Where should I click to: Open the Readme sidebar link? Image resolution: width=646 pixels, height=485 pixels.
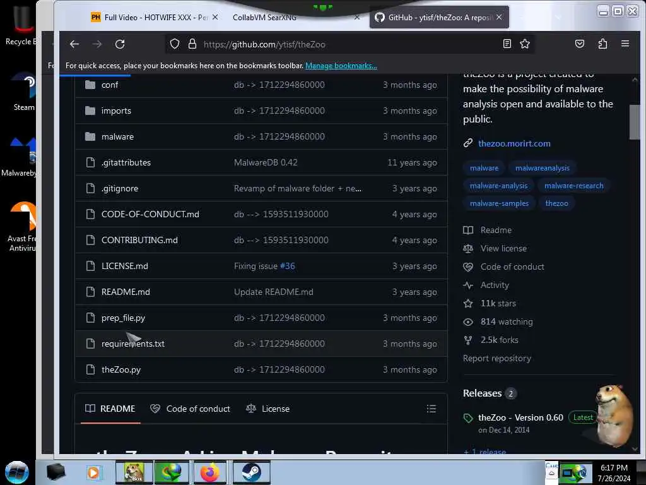coord(496,230)
